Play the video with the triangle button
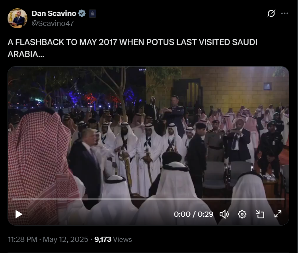This screenshot has height=253, width=298. pyautogui.click(x=19, y=214)
